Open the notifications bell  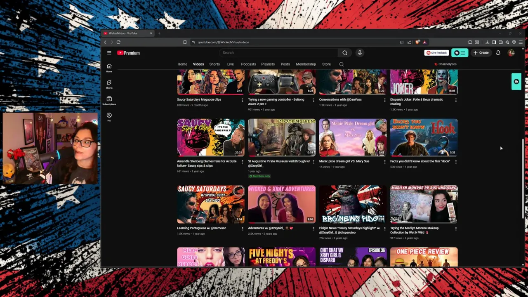498,53
